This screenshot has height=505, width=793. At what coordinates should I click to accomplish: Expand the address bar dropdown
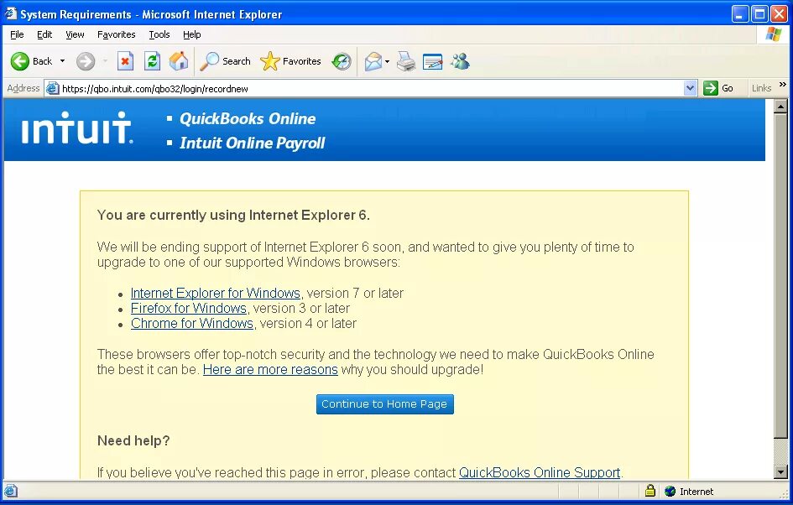click(x=690, y=88)
